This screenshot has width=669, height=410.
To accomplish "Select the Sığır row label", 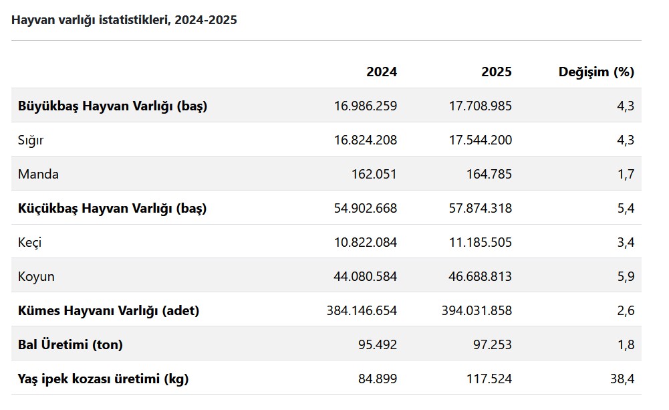I will (x=31, y=140).
